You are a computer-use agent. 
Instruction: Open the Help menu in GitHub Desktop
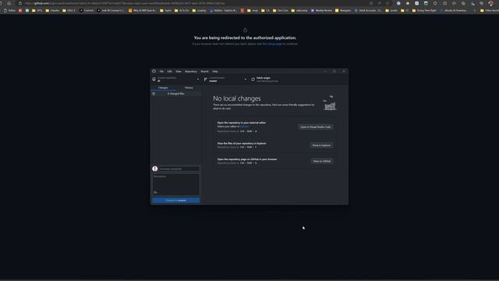(x=215, y=71)
